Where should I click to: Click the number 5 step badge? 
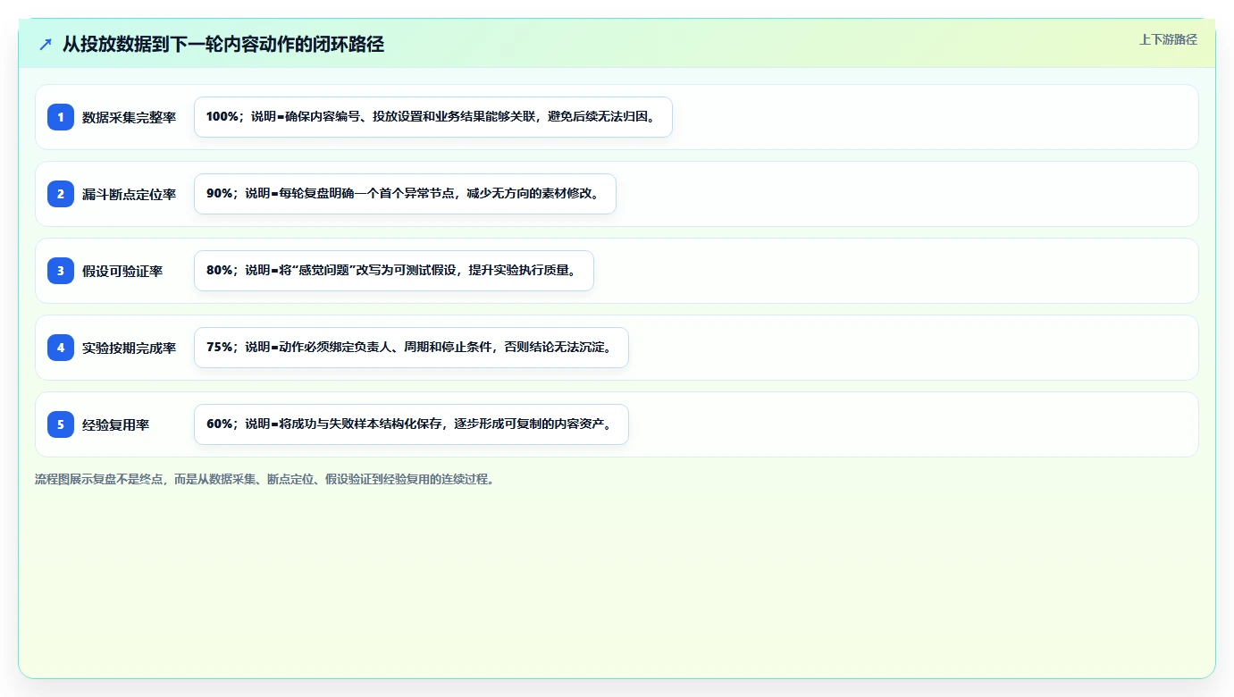61,424
